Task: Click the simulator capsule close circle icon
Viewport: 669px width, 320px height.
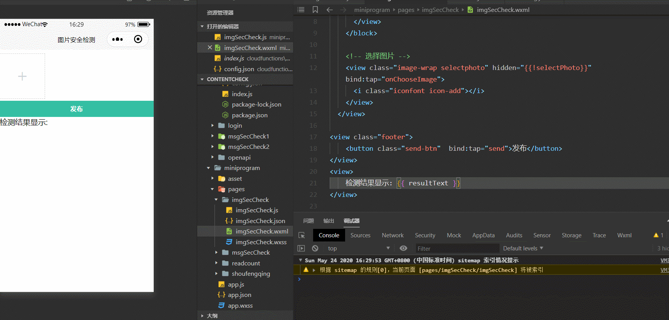Action: (x=138, y=39)
